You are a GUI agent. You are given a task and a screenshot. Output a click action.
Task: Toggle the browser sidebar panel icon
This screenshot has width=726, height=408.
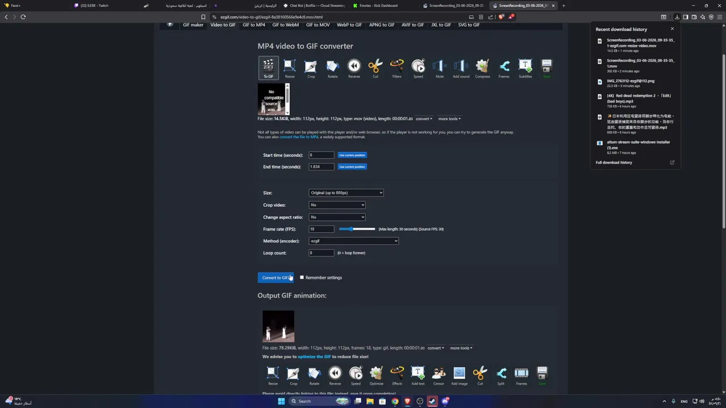(685, 17)
